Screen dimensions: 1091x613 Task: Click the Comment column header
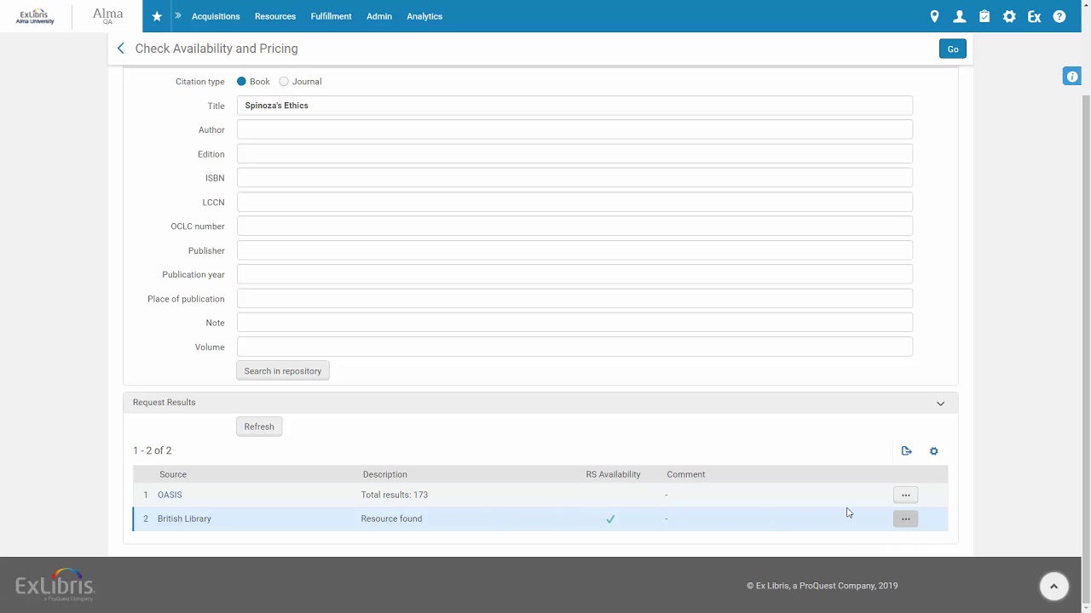tap(686, 474)
